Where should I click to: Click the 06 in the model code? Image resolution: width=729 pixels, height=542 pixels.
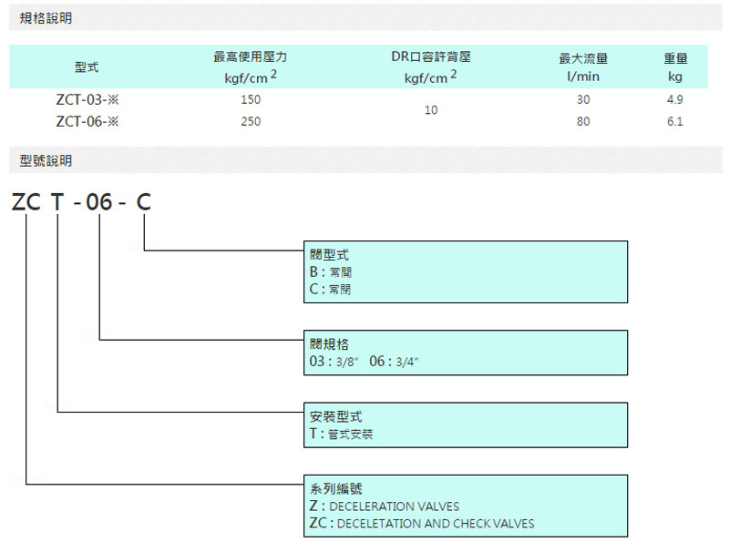pos(98,203)
